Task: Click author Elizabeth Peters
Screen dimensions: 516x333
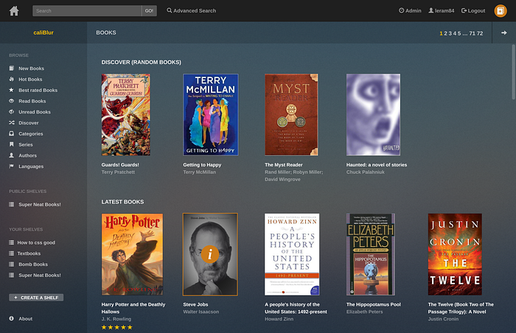Action: click(x=364, y=312)
